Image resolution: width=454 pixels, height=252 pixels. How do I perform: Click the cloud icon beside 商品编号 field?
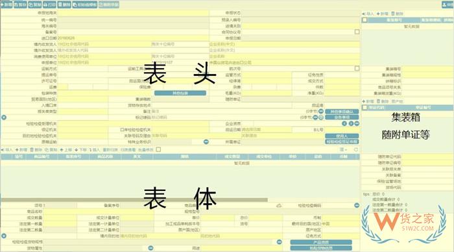pyautogui.click(x=279, y=205)
